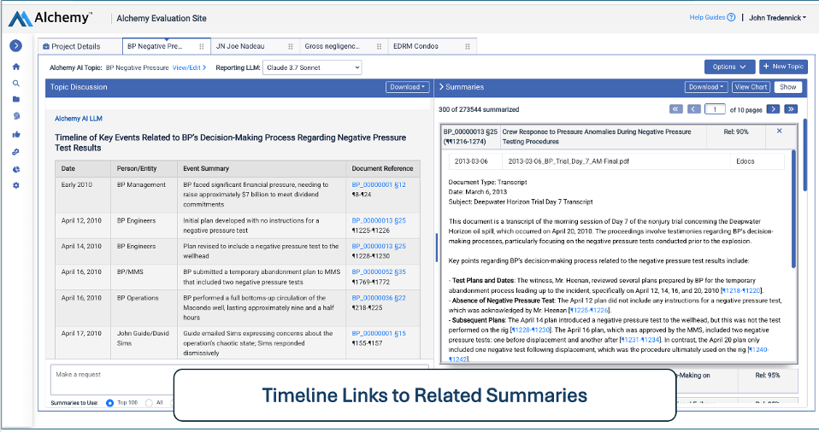Go to next summaries page arrow
The width and height of the screenshot is (819, 432).
773,109
